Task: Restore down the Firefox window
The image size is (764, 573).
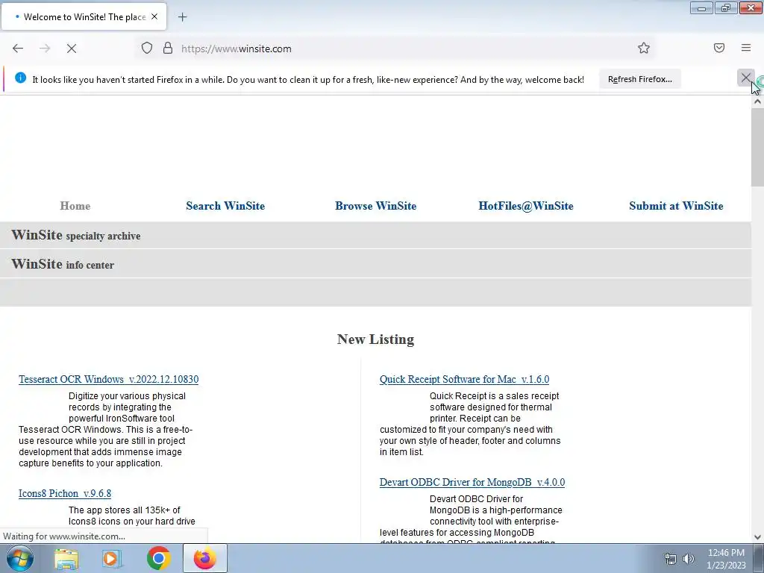Action: point(726,7)
